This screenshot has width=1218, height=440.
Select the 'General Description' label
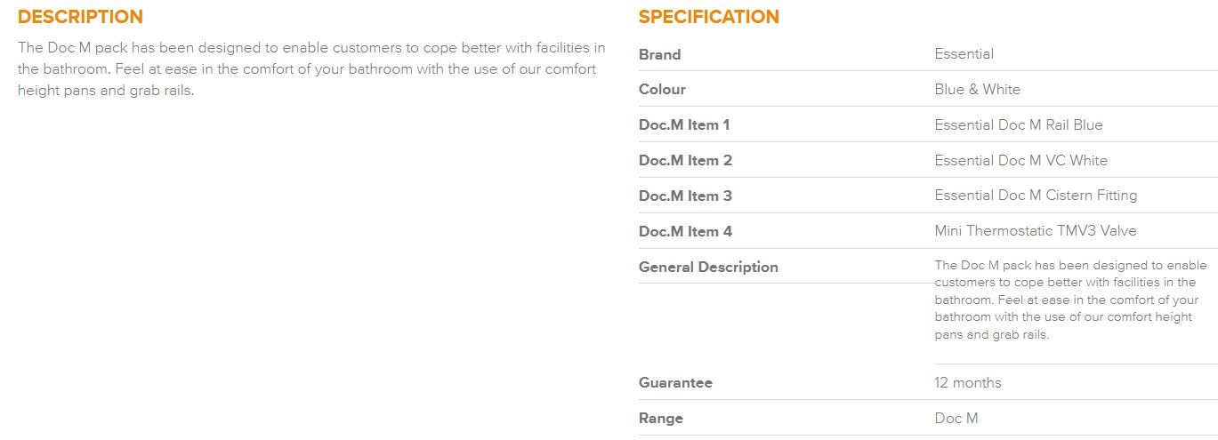(x=708, y=268)
